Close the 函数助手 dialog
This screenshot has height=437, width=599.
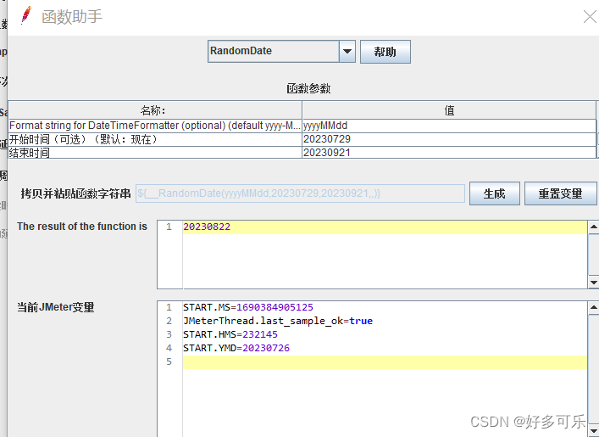click(x=590, y=16)
